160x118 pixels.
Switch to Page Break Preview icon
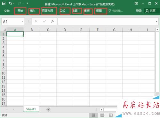pos(111,115)
